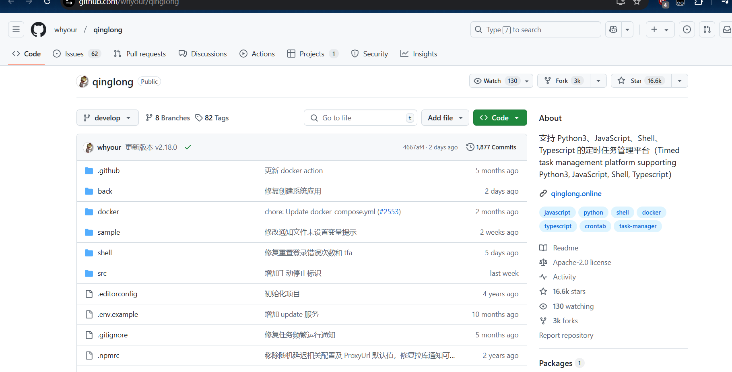Click the task-manager topic tag
The width and height of the screenshot is (732, 372).
point(638,226)
